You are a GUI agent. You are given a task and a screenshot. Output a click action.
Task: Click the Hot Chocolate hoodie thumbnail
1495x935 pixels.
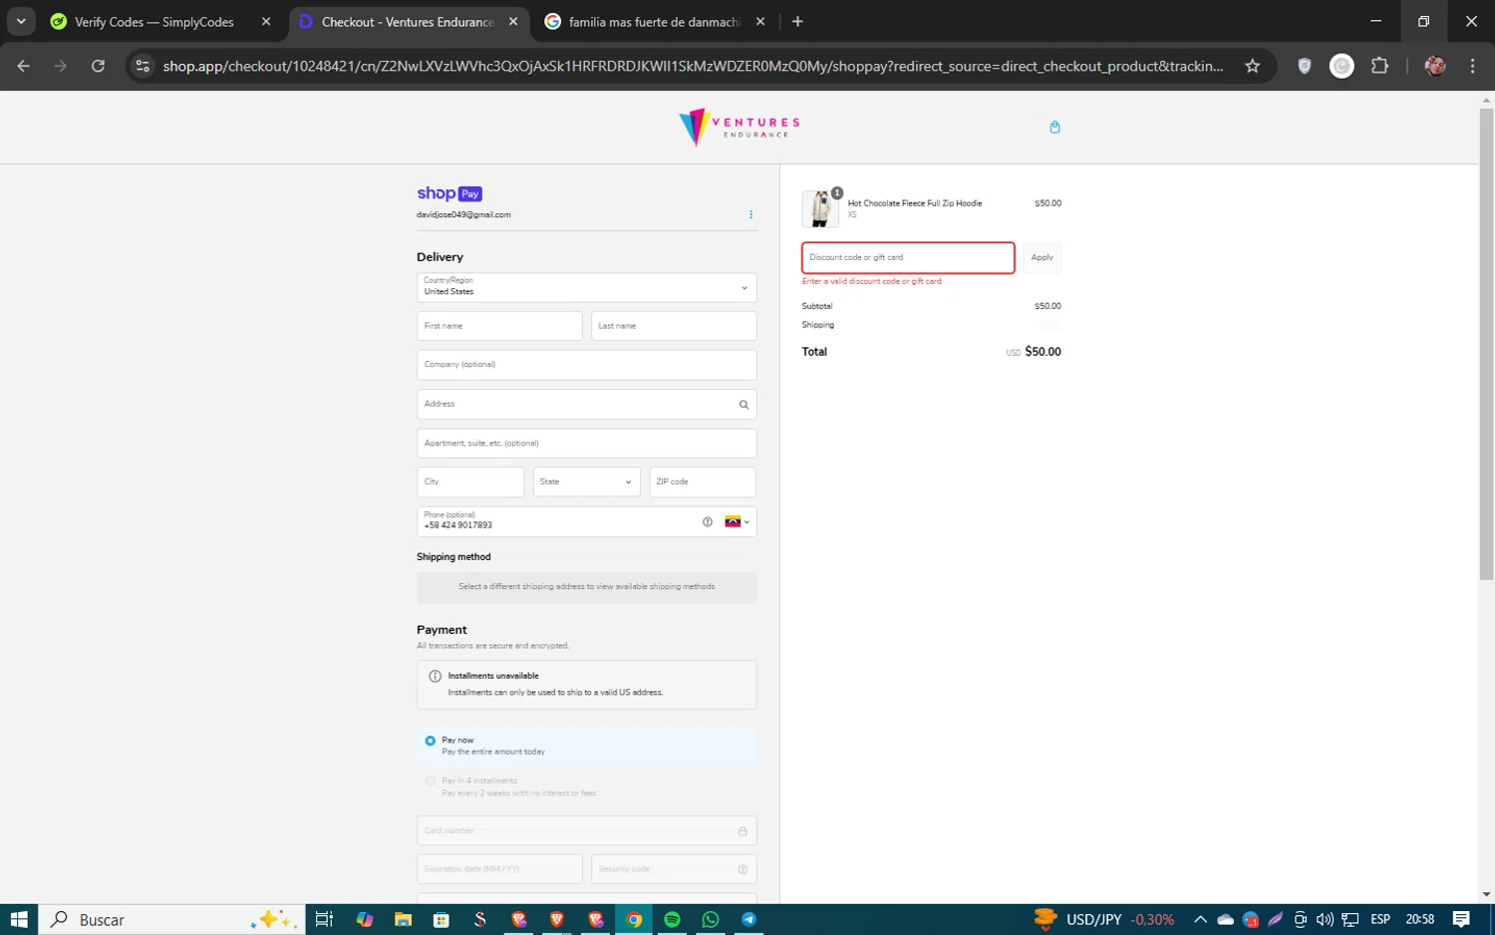(x=820, y=208)
